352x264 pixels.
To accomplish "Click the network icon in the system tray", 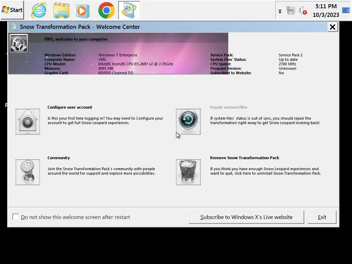I will [291, 11].
